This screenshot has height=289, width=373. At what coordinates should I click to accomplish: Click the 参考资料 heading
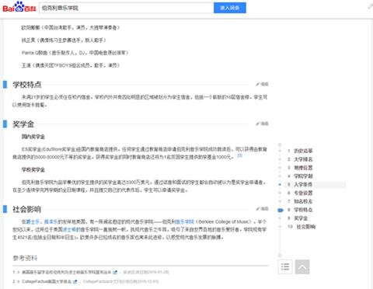[x=25, y=258]
